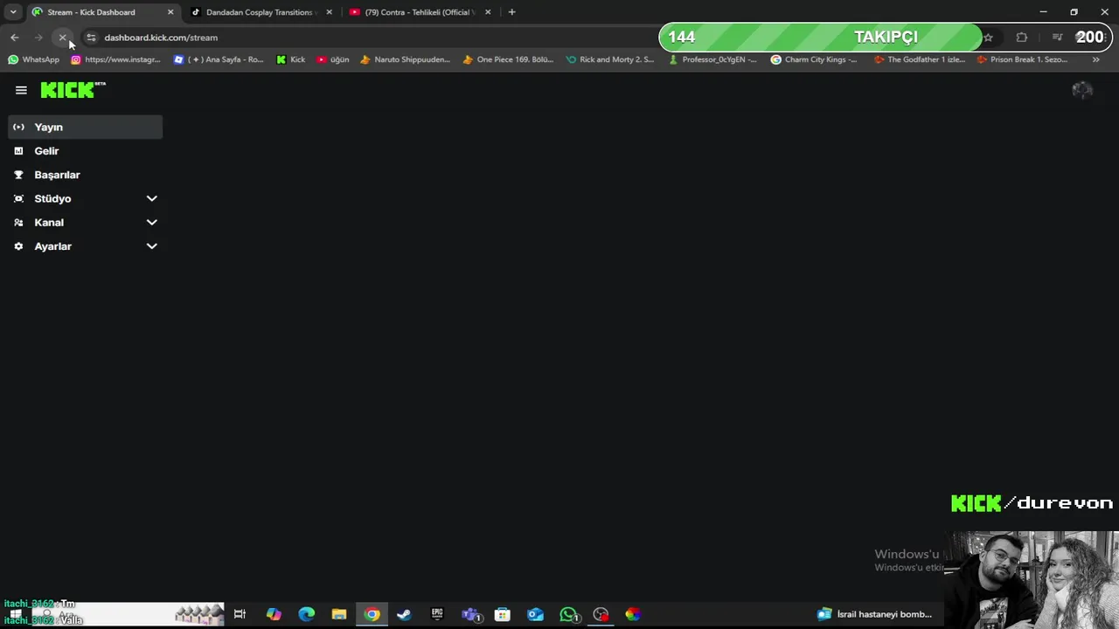
Task: Expand the Stüdyo section chevron
Action: click(151, 198)
